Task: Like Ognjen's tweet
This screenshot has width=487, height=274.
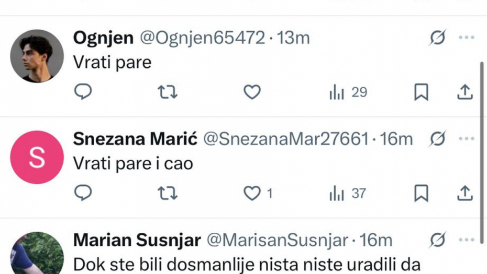Action: point(252,92)
